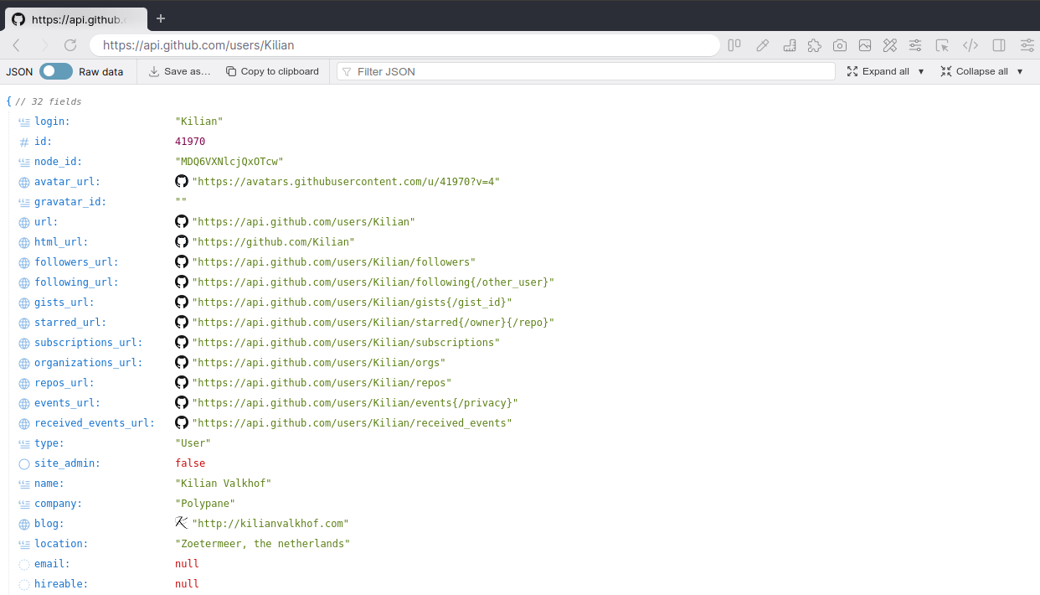Toggle the JSON / Raw data switch
The width and height of the screenshot is (1040, 595).
[56, 71]
